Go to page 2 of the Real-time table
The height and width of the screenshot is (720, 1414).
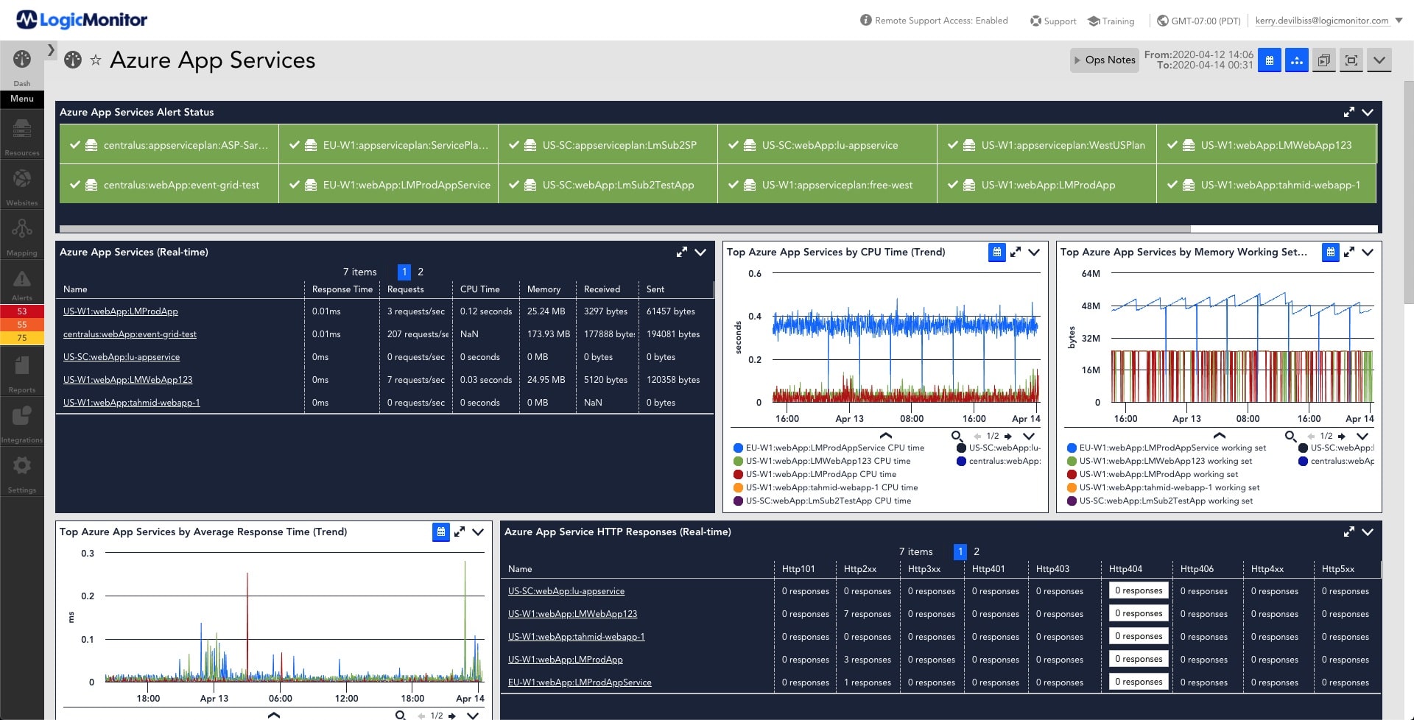420,272
